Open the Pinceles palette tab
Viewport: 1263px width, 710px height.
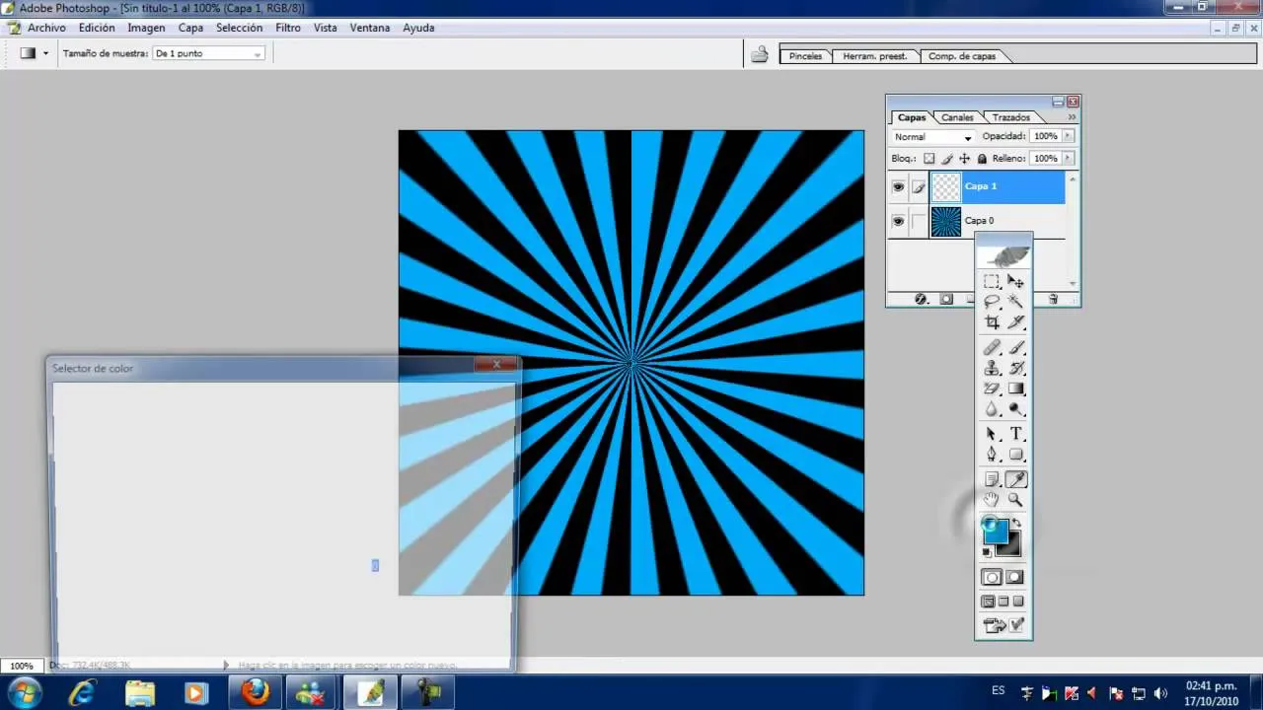point(805,56)
